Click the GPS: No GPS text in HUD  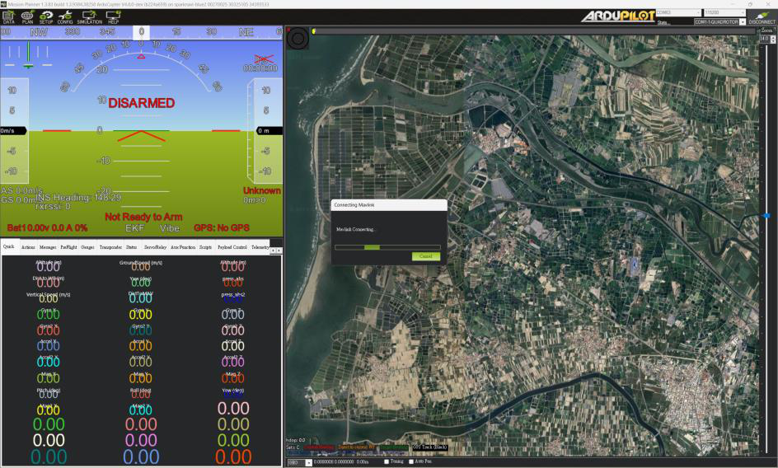click(x=222, y=227)
